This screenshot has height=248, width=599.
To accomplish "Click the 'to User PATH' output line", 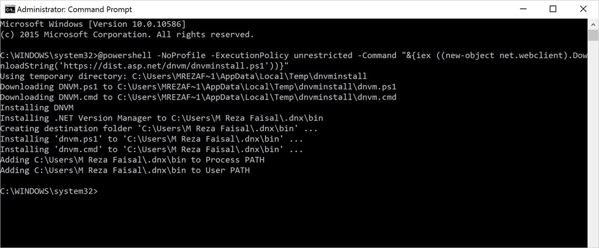I will [x=125, y=170].
